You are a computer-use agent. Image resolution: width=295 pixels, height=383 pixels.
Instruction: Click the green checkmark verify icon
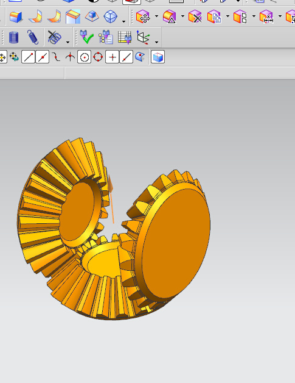click(x=86, y=37)
